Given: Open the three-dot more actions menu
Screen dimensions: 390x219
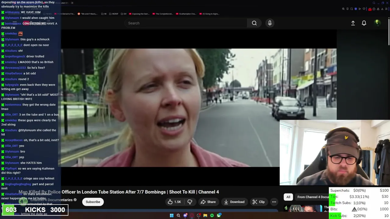Looking at the screenshot, I should tap(274, 202).
